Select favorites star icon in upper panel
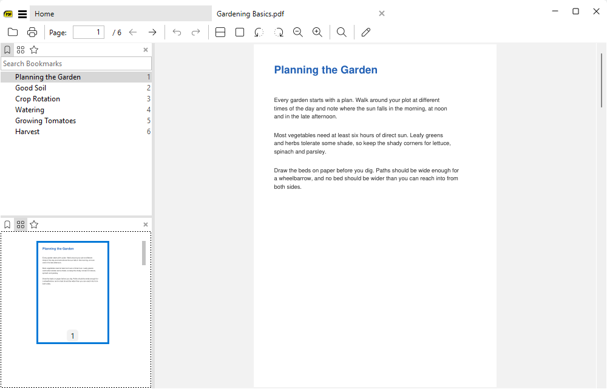 point(34,50)
